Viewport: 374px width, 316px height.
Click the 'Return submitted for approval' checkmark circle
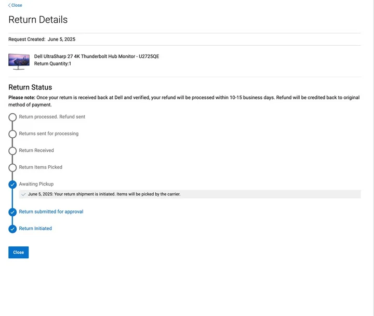pos(12,212)
